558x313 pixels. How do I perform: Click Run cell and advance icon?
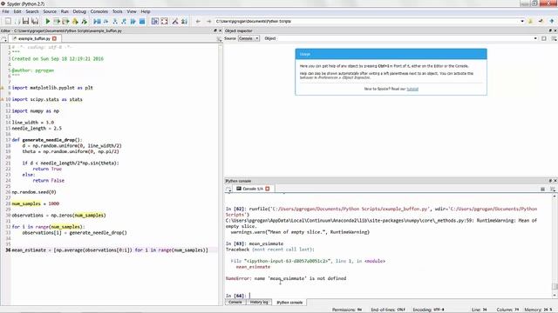click(x=65, y=21)
